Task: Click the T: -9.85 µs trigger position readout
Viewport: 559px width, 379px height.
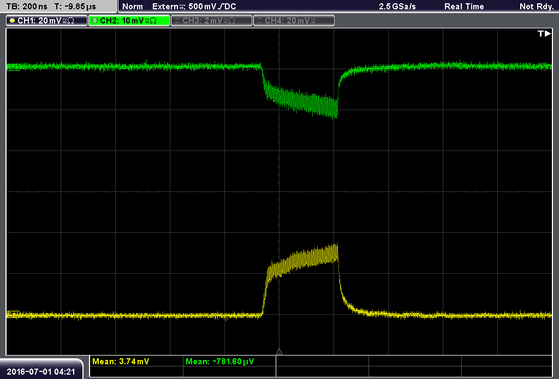Action: coord(75,7)
